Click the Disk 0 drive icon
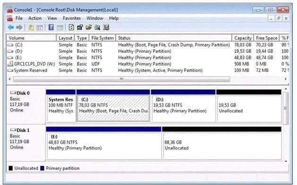This screenshot has width=297, height=185. [x=13, y=92]
